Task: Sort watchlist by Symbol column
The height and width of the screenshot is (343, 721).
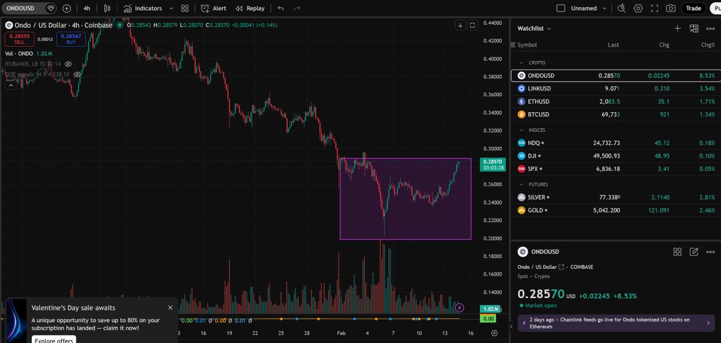Action: pos(527,45)
